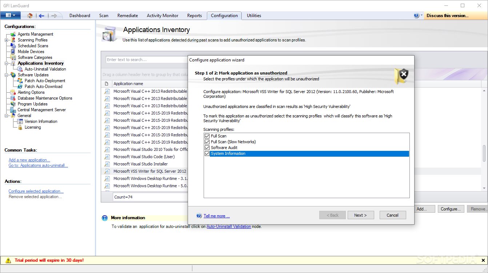Viewport: 488px width, 273px height.
Task: Follow Go to: Applications auto-uninstall link
Action: point(38,165)
